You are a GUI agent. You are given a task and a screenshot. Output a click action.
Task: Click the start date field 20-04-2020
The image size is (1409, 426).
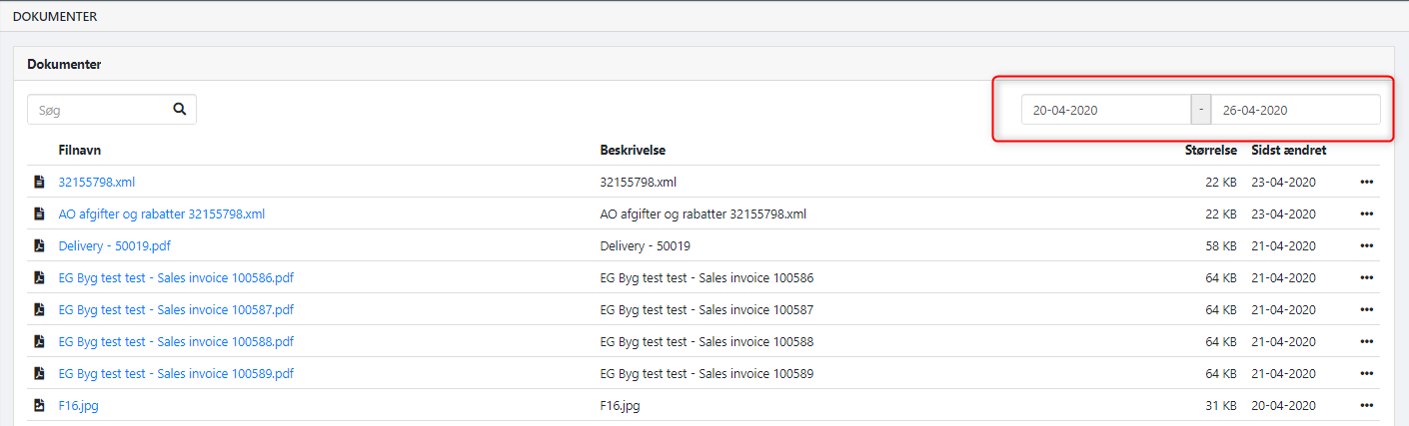(1105, 110)
